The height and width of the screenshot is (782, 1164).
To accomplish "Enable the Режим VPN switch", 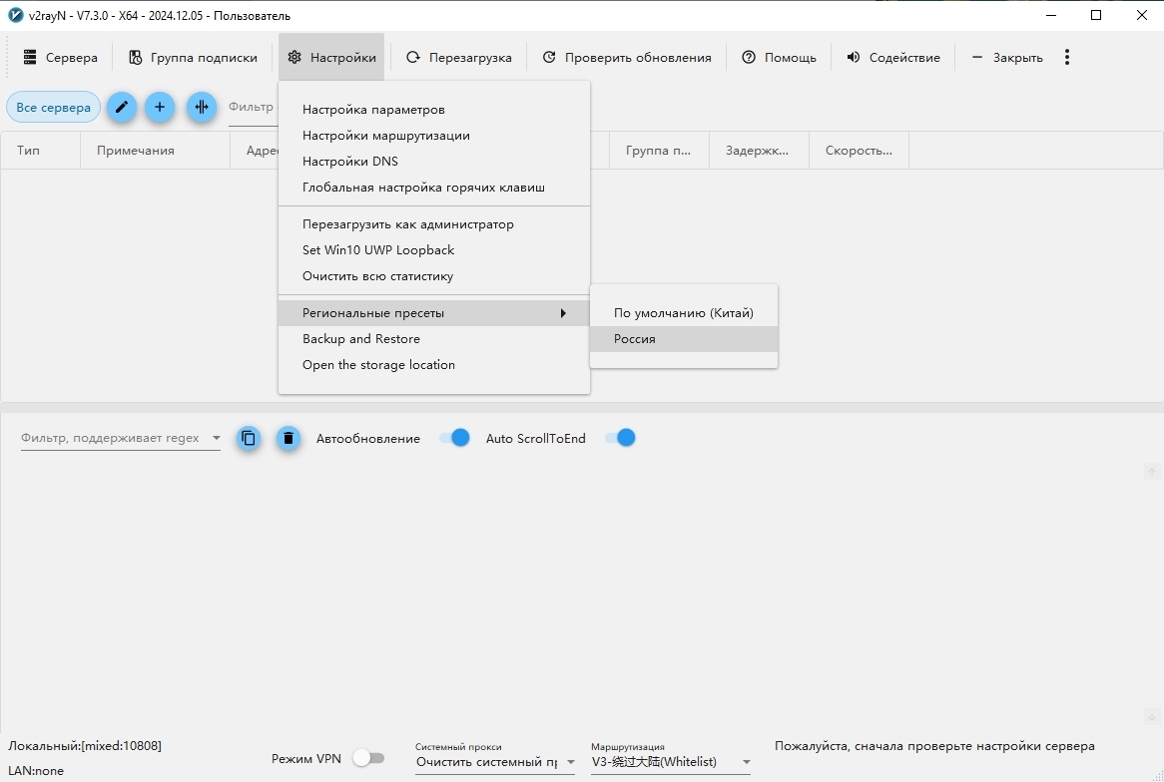I will click(368, 758).
